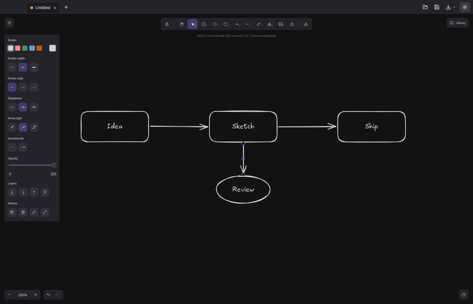This screenshot has width=473, height=304.
Task: Select the Insert image tool
Action: 281,24
